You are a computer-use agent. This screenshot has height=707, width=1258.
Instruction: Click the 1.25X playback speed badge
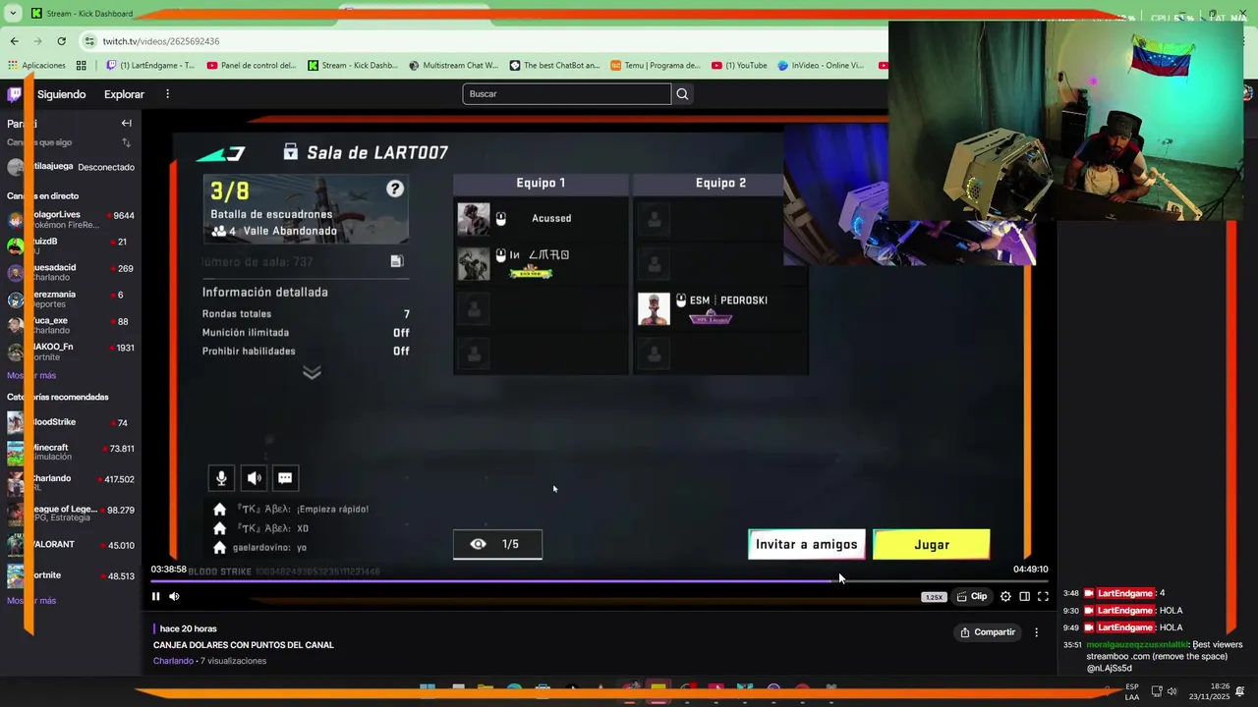click(934, 597)
